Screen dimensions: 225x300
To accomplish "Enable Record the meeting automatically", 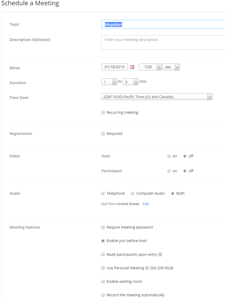I will click(x=103, y=295).
